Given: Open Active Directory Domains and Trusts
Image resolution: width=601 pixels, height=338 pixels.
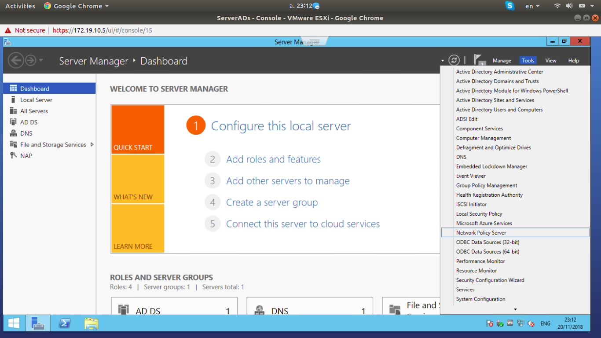Looking at the screenshot, I should [x=515, y=81].
